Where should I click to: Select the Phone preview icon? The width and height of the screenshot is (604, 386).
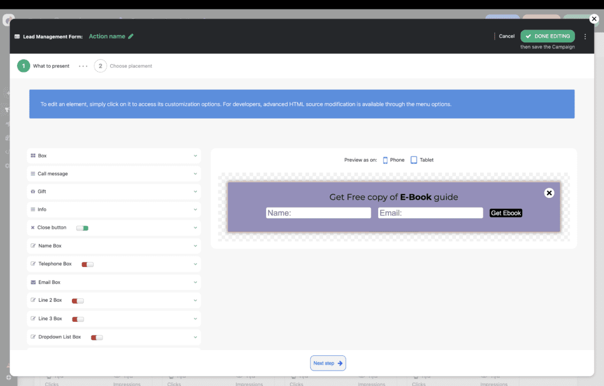(x=386, y=160)
